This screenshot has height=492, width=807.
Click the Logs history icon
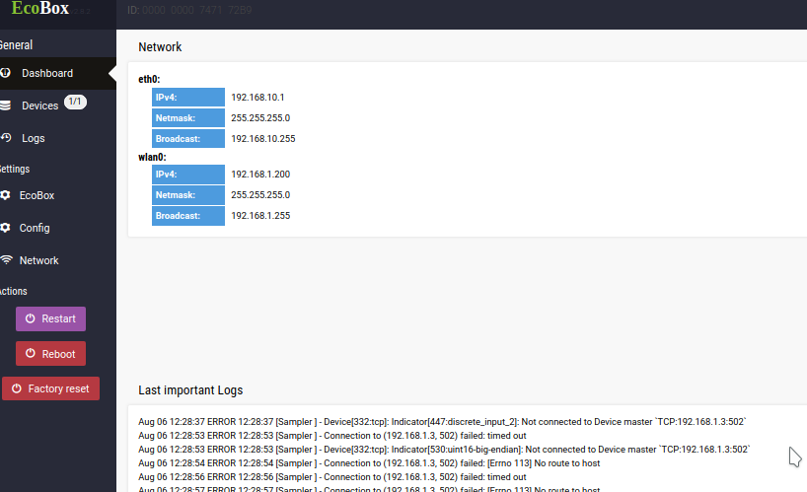click(x=6, y=137)
